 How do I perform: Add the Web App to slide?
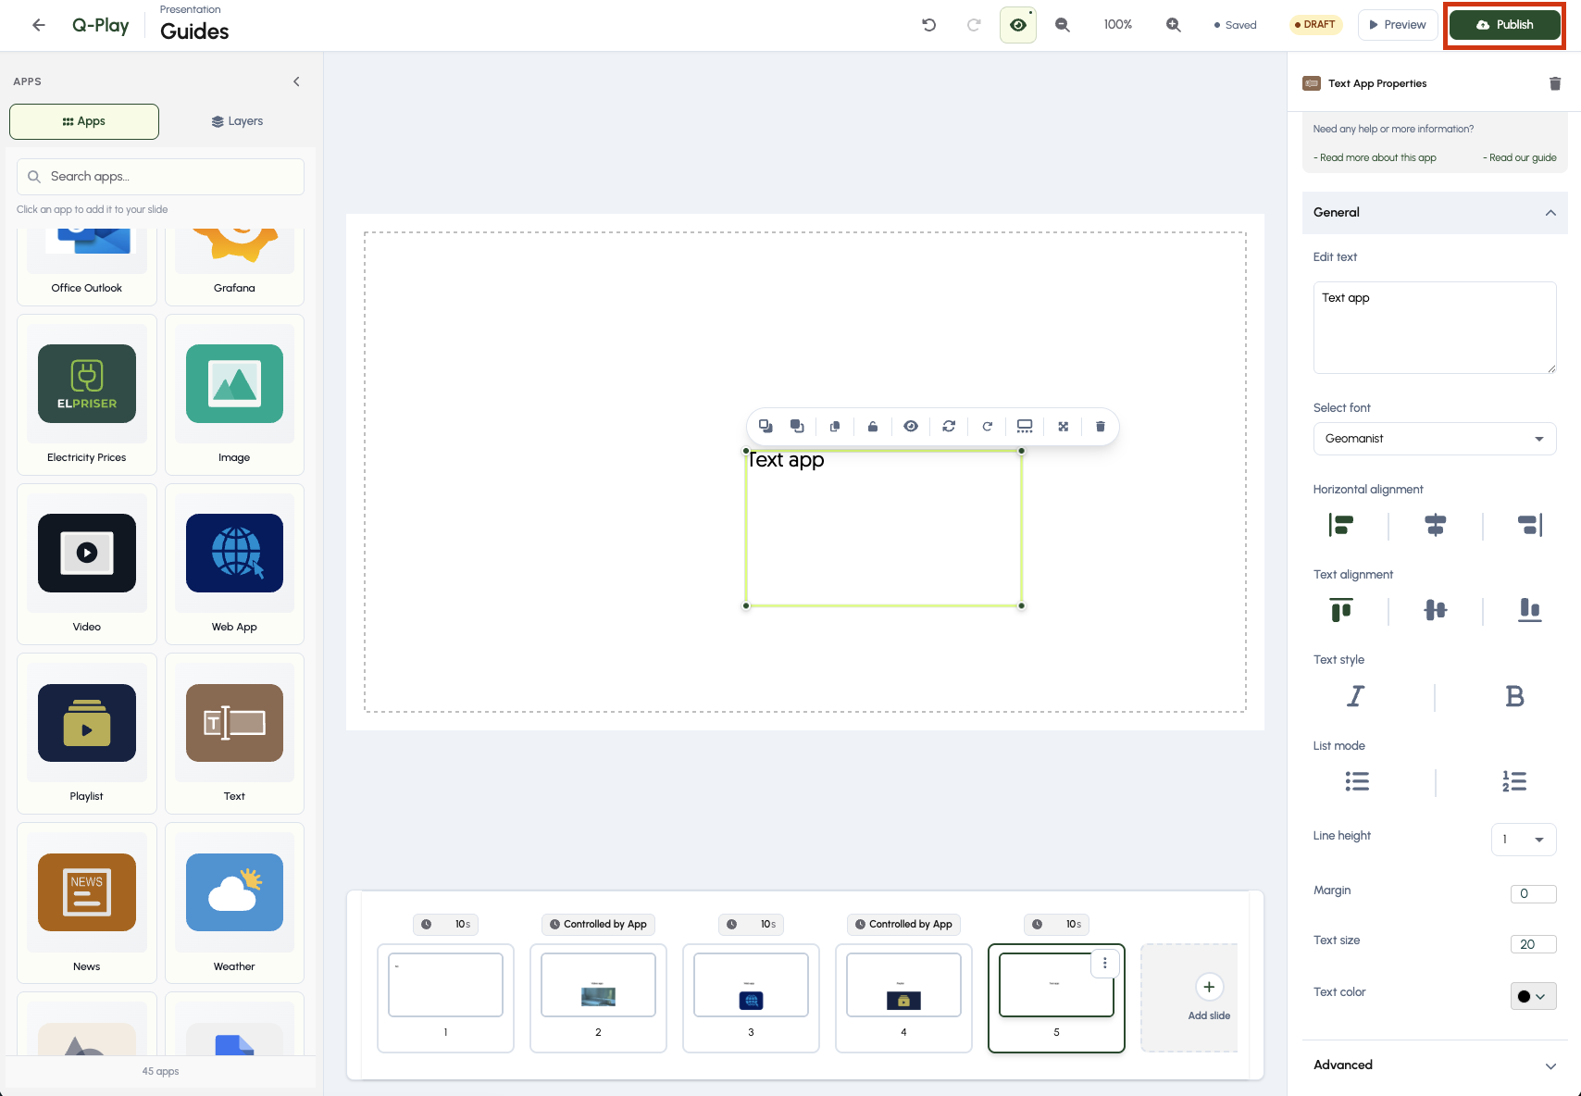click(234, 565)
